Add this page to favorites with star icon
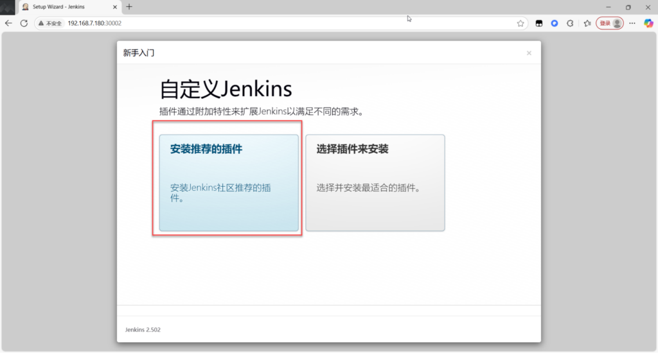The image size is (658, 353). click(520, 23)
